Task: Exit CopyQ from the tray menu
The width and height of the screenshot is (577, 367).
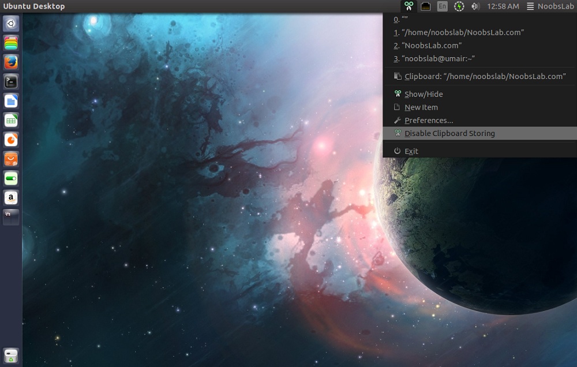Action: [x=479, y=151]
